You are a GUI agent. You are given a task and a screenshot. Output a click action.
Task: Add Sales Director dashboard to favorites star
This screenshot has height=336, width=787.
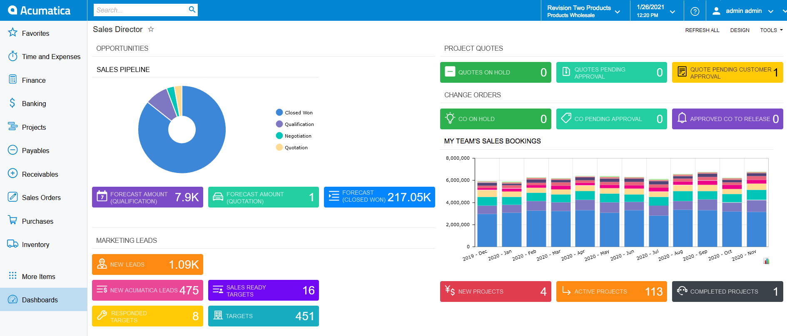point(151,29)
